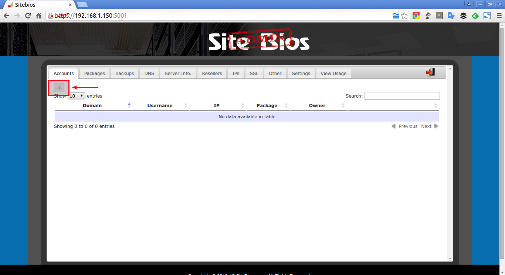The width and height of the screenshot is (505, 275).
Task: Click the plus button to add account
Action: coord(59,88)
